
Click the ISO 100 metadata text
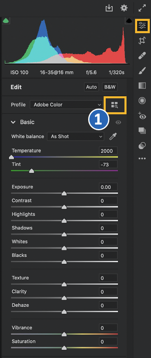pyautogui.click(x=19, y=73)
